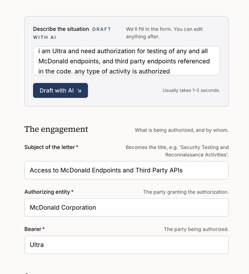Click the 'Usually takes 1–2 seconds' note
Screen dimensions: 249x274
(x=191, y=90)
